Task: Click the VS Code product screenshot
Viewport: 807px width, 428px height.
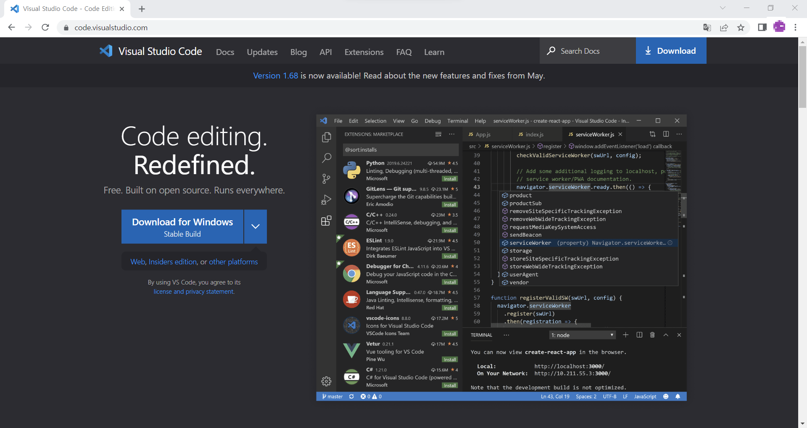Action: [501, 258]
